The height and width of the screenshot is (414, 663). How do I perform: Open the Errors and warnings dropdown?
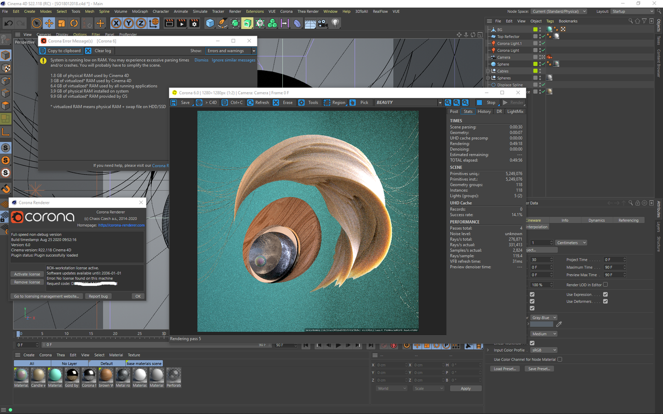[231, 51]
